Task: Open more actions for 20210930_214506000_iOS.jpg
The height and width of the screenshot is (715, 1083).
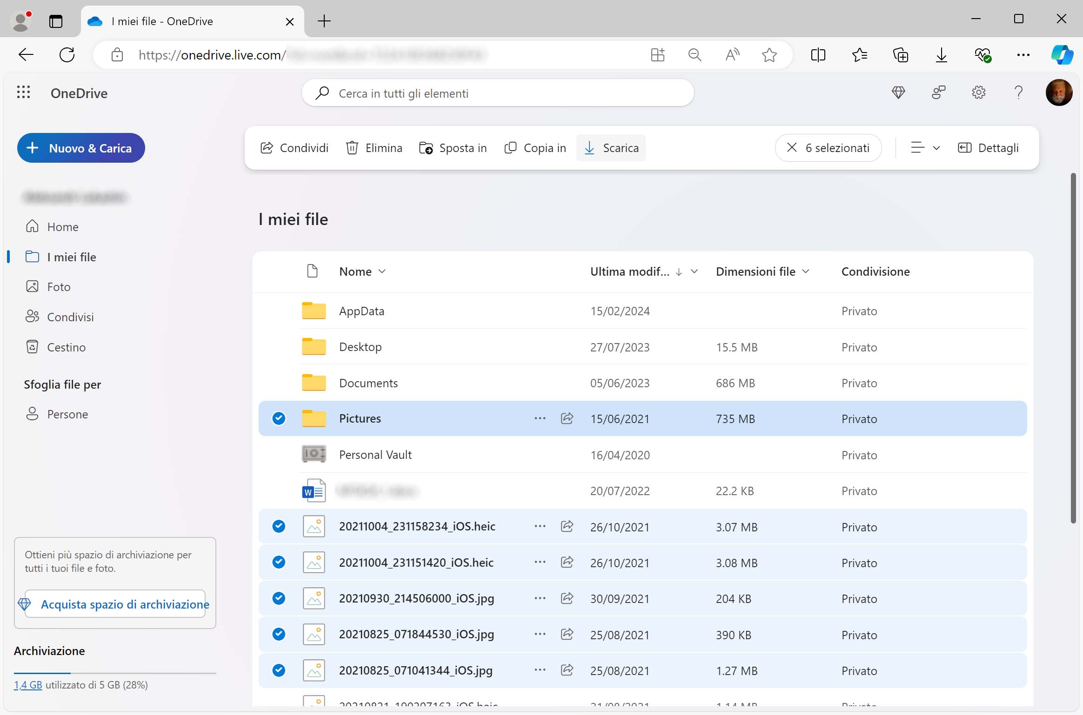Action: click(x=540, y=598)
